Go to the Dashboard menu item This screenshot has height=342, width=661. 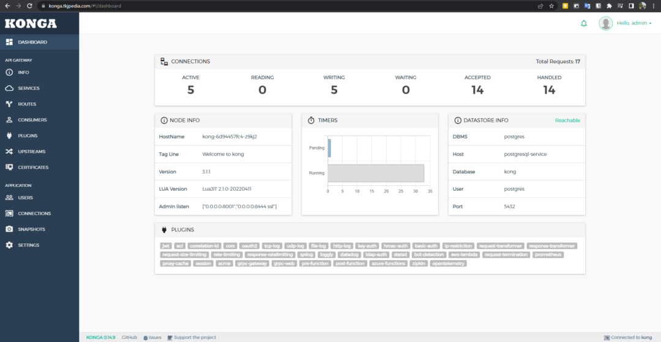click(32, 42)
